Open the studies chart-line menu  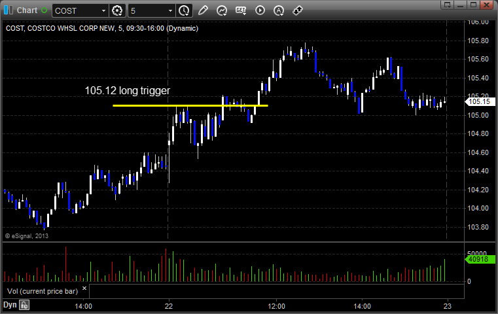222,10
